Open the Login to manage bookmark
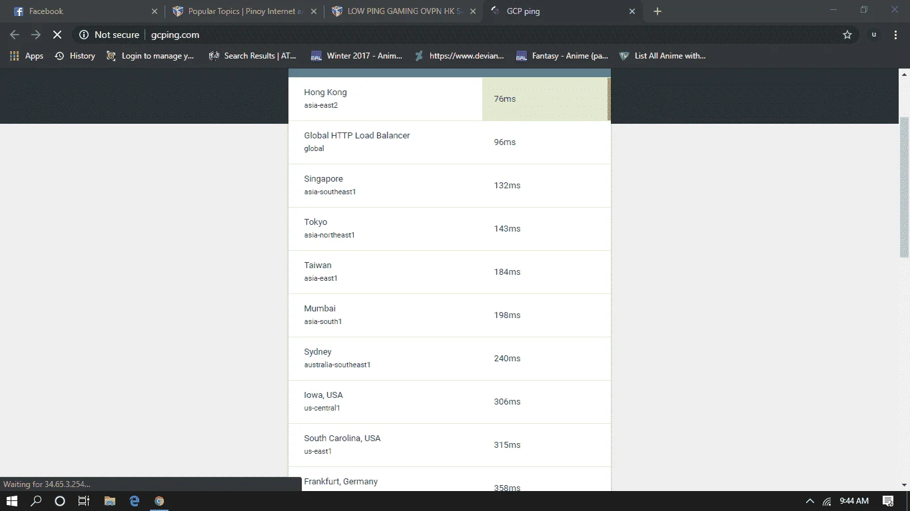910x511 pixels. point(151,56)
